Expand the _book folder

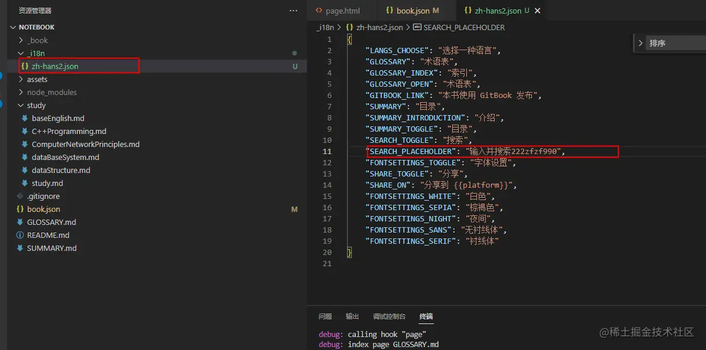tap(21, 40)
